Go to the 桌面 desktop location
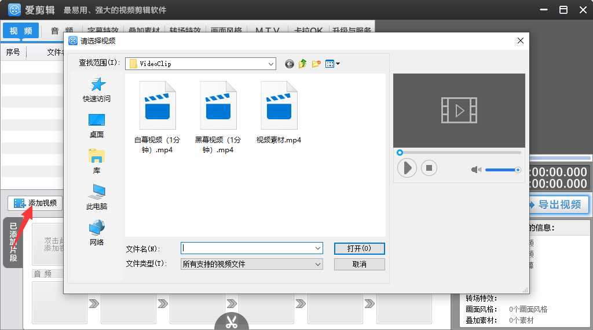The height and width of the screenshot is (330, 593). coord(97,126)
